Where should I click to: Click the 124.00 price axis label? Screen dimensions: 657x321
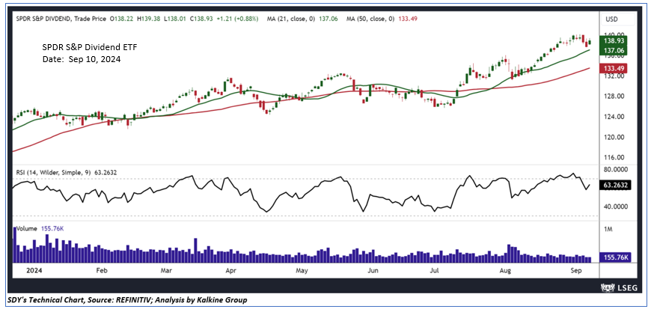point(613,117)
